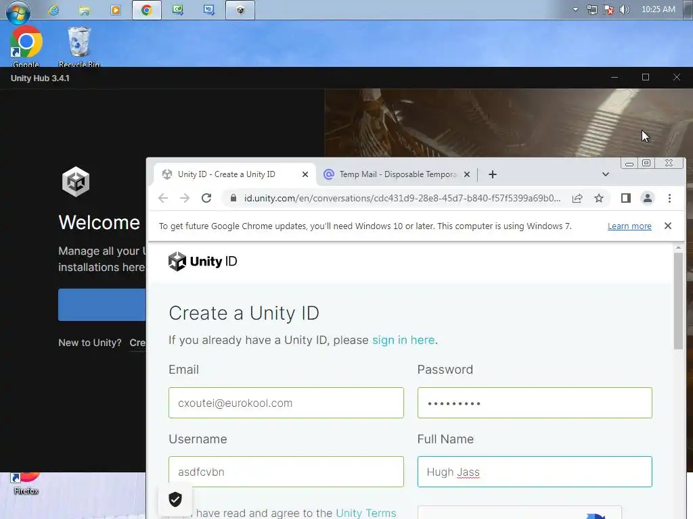Open the Unity Terms link

click(366, 513)
